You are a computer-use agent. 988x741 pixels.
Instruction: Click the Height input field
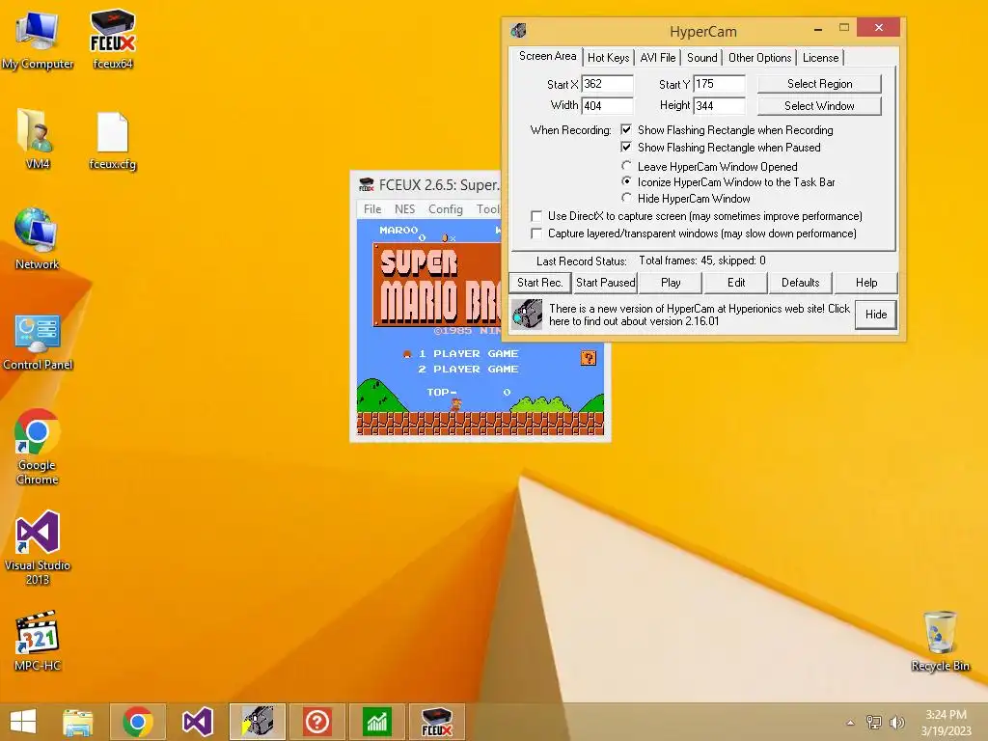719,106
